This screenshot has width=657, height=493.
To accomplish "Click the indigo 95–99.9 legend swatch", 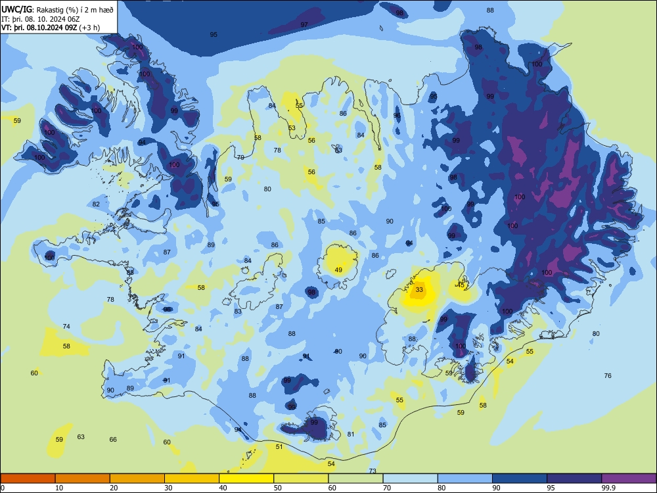I will 574,479.
